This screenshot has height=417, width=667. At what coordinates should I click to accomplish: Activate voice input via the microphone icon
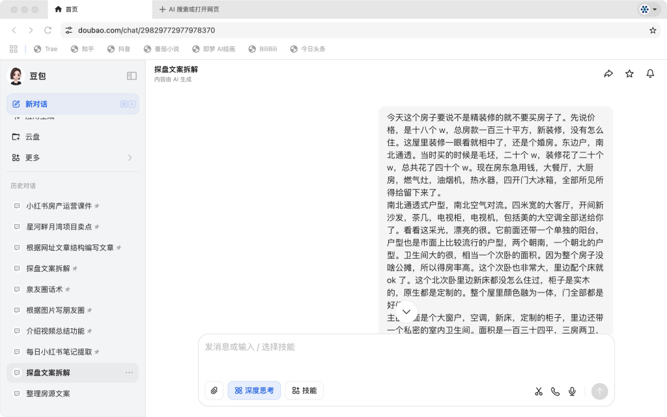click(x=572, y=391)
